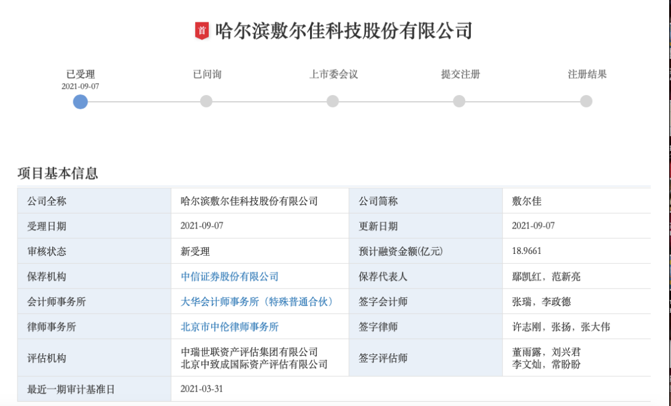Click the 董雨露，刘兴君 appraisers text
671x406 pixels.
(546, 352)
